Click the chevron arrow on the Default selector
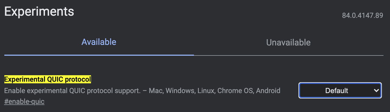The image size is (390, 112). pyautogui.click(x=376, y=91)
